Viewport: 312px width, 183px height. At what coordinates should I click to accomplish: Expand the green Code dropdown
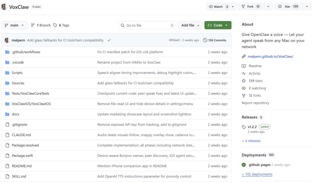(218, 25)
